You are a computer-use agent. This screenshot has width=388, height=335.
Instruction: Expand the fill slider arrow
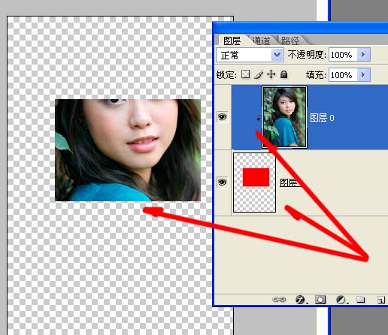363,74
